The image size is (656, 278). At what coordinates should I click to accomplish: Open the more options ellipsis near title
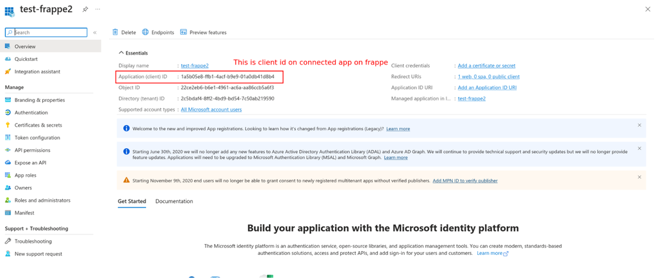coord(97,9)
